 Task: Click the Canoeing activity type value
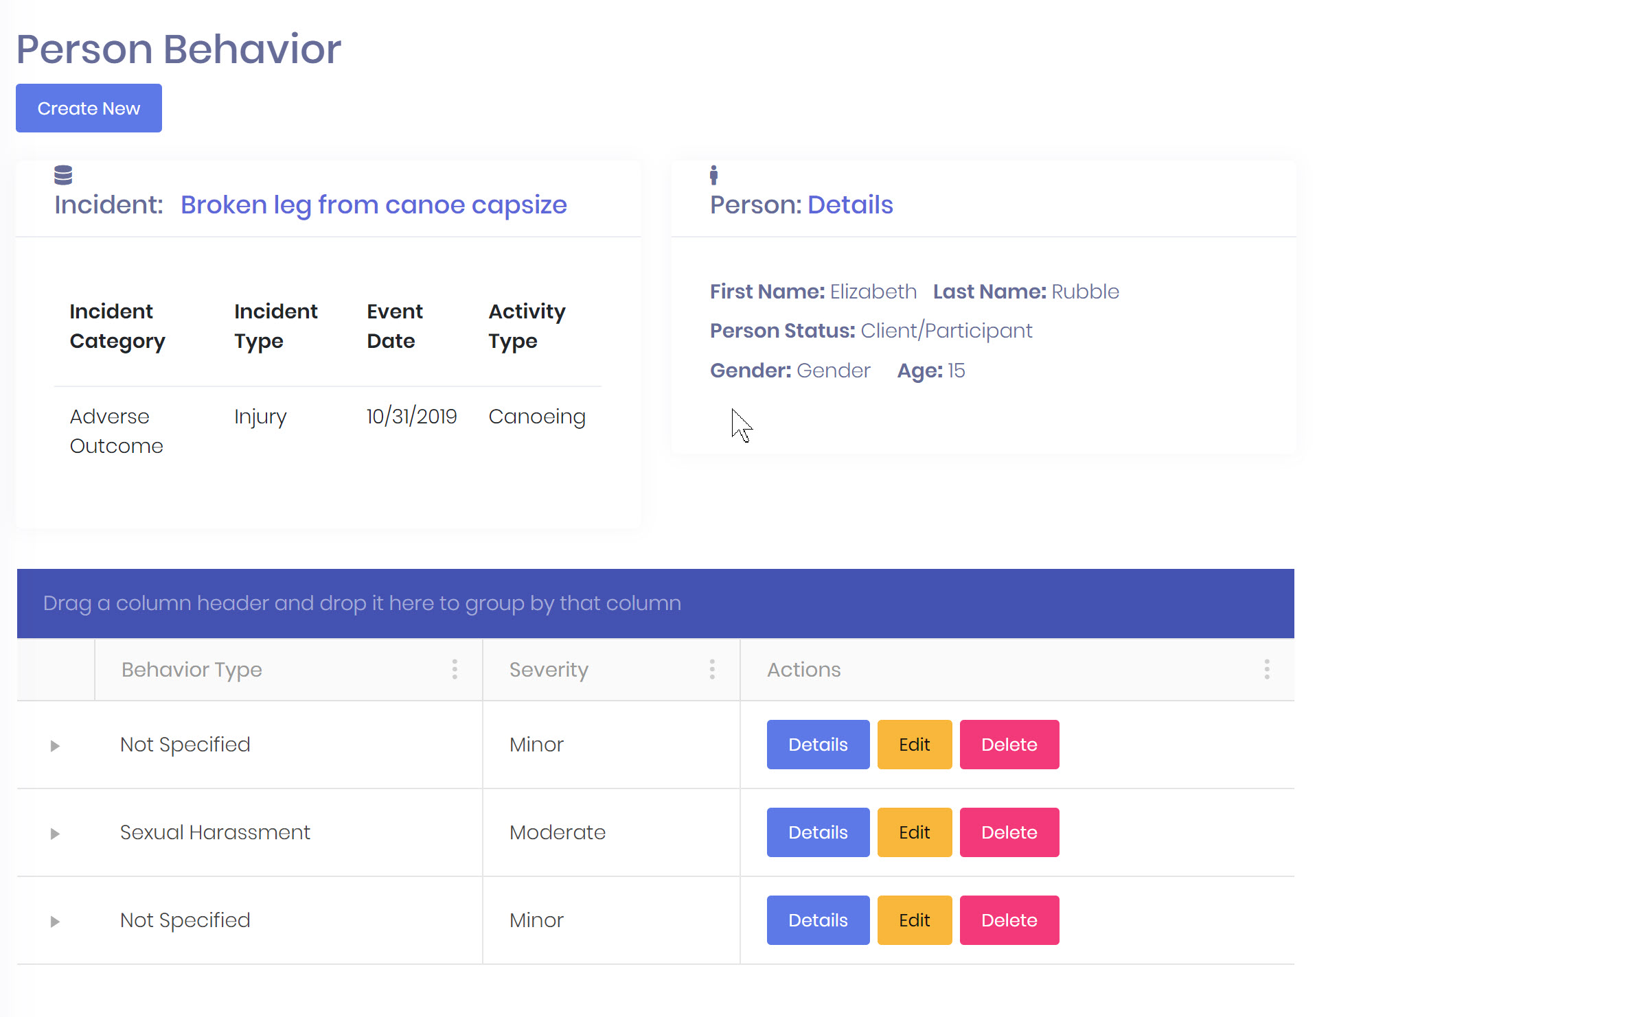[537, 417]
